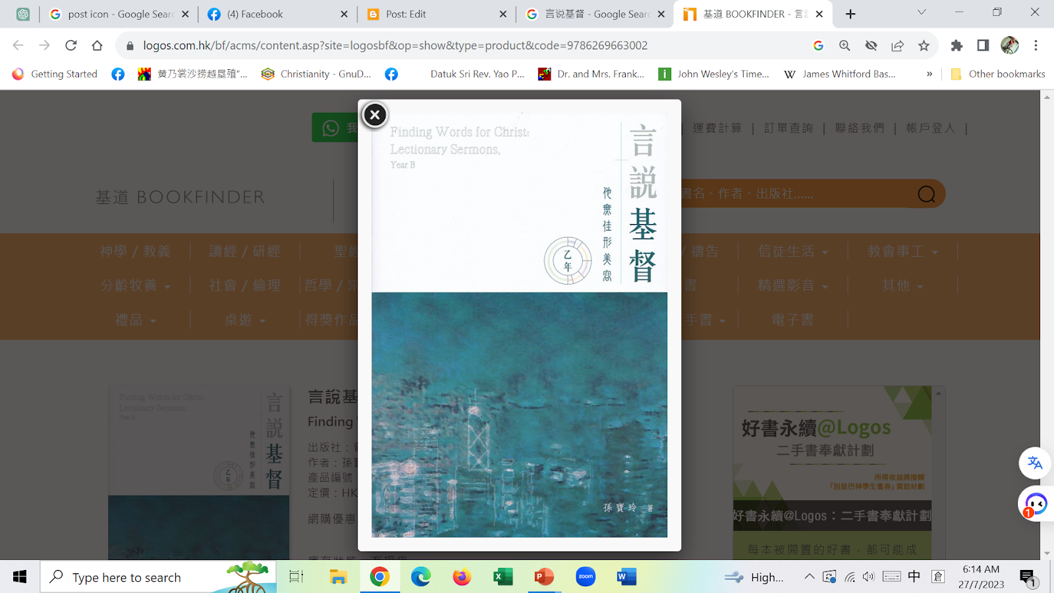Open Microsoft Edge from taskbar
Viewport: 1054px width, 593px height.
point(421,577)
